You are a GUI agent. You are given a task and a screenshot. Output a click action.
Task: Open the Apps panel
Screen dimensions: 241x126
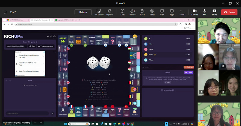coord(172,12)
